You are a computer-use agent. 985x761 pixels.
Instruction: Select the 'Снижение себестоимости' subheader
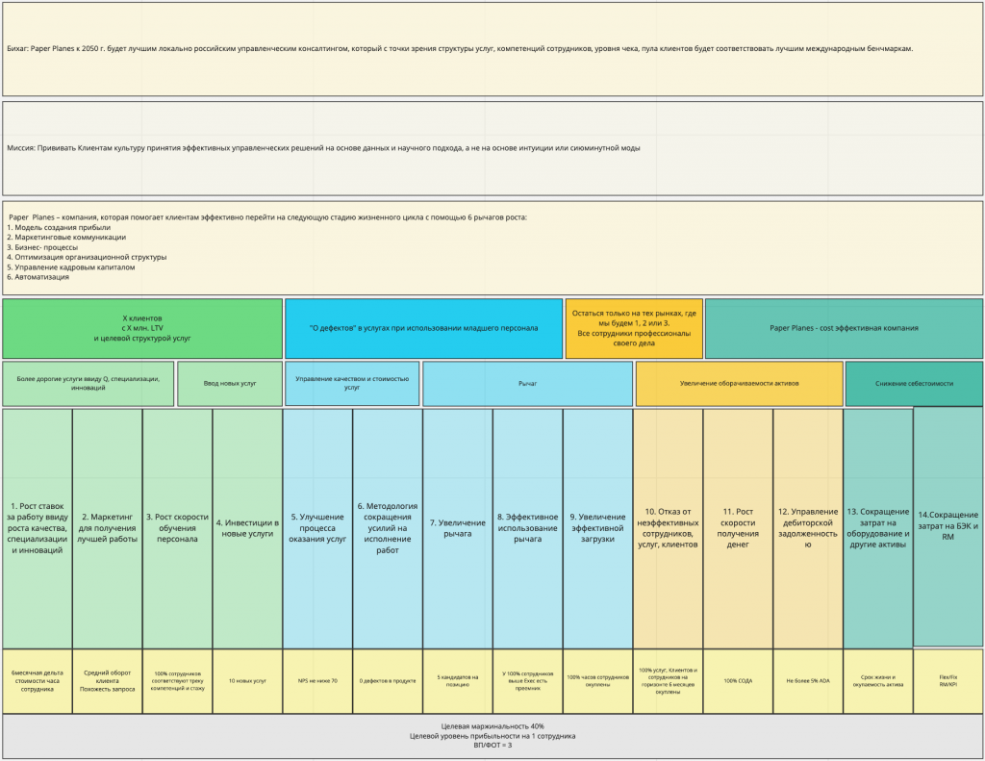pyautogui.click(x=914, y=384)
